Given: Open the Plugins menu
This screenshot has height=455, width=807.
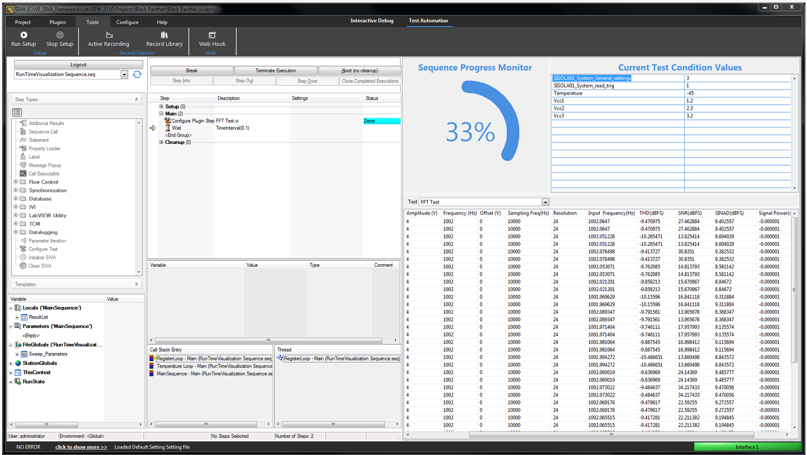Looking at the screenshot, I should pyautogui.click(x=57, y=22).
